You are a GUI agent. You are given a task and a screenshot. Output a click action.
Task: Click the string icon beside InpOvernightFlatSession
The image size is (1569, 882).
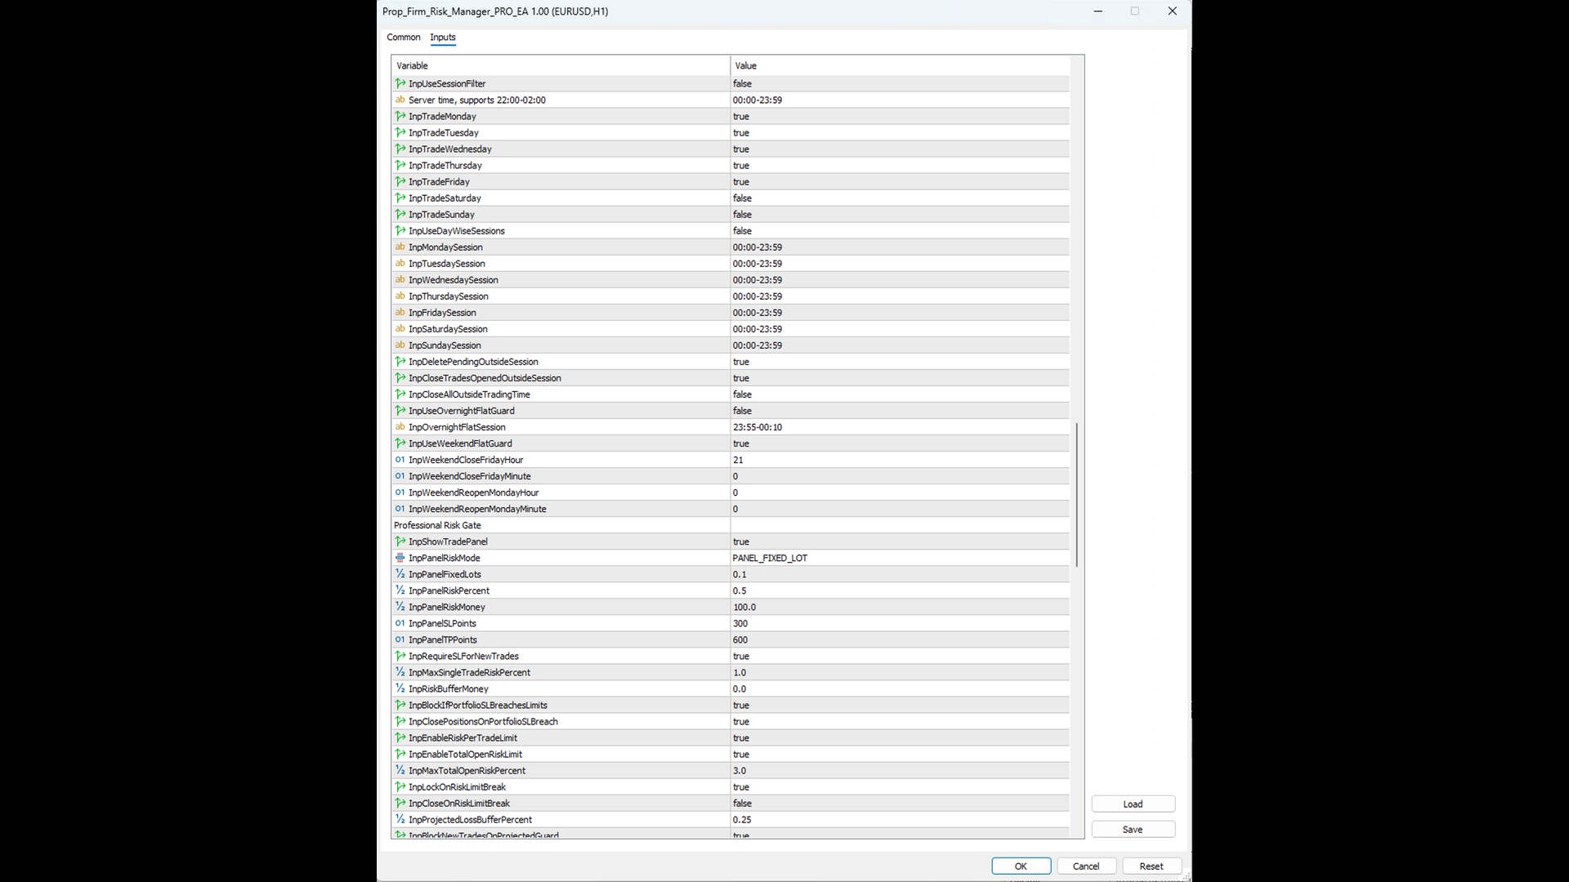pyautogui.click(x=400, y=427)
